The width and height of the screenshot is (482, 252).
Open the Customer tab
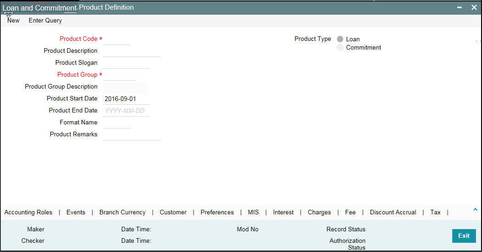point(173,213)
